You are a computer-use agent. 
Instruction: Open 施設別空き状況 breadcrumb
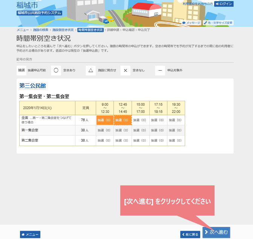tap(63, 30)
